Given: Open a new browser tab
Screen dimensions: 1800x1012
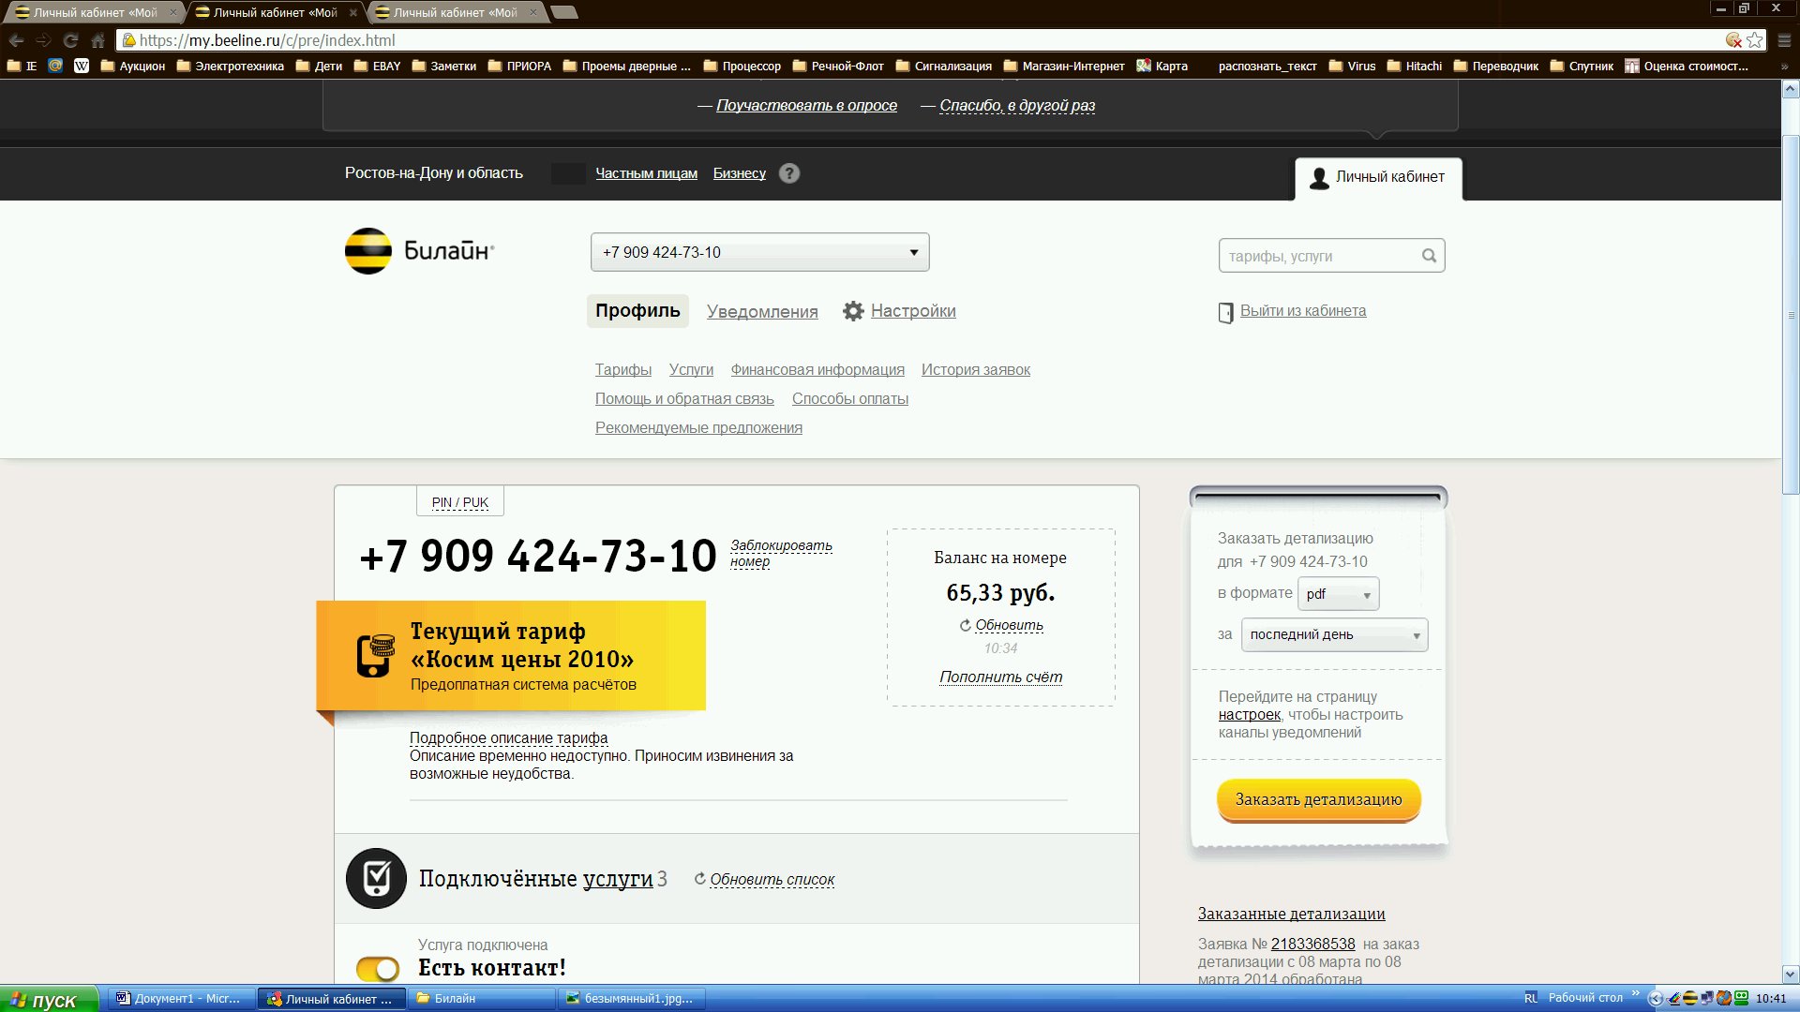Looking at the screenshot, I should (x=564, y=12).
